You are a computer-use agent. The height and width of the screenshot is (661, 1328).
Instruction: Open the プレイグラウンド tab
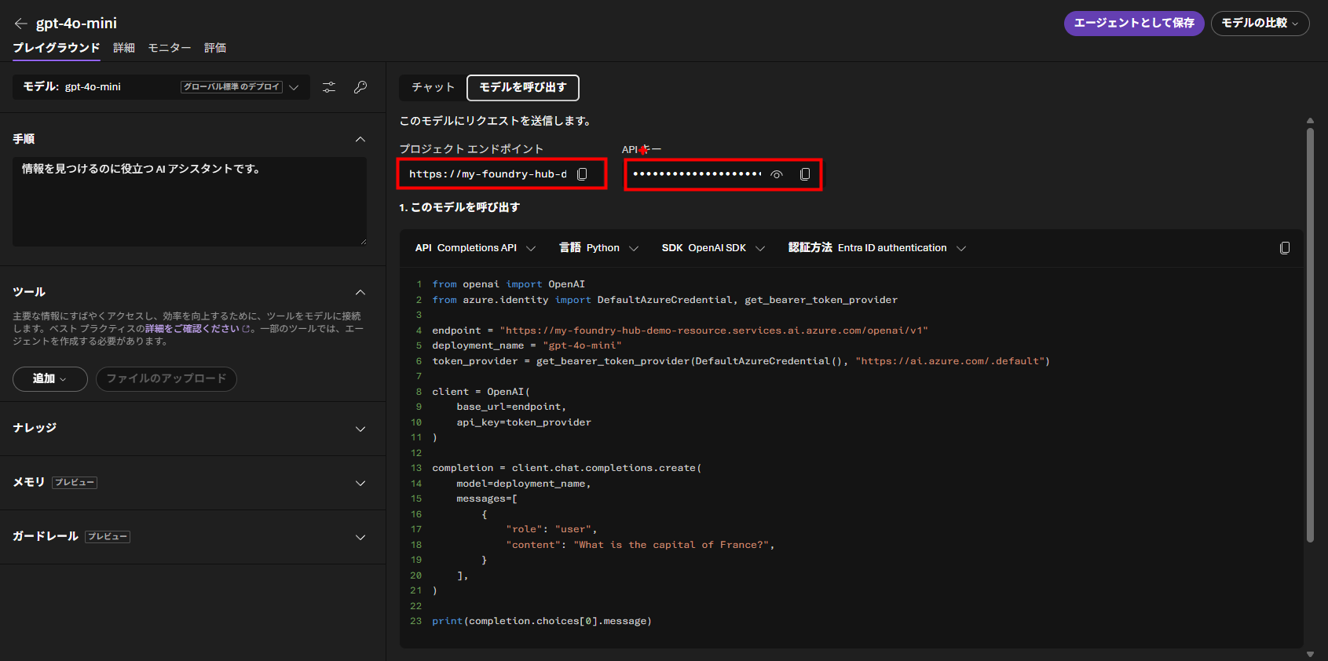57,48
